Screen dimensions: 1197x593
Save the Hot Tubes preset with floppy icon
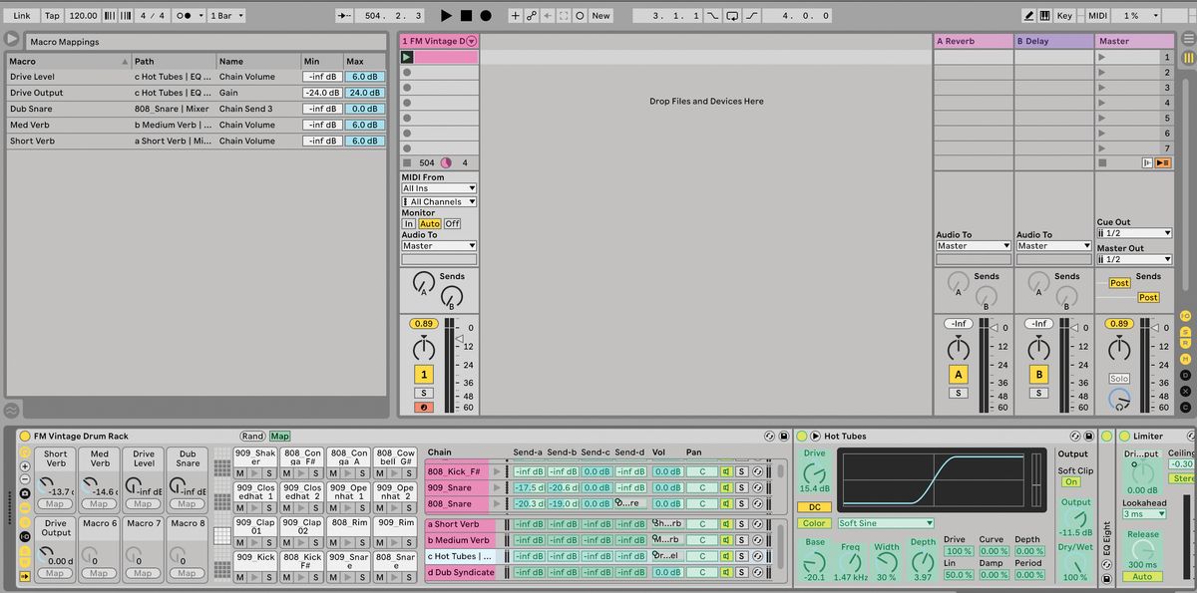(1089, 436)
